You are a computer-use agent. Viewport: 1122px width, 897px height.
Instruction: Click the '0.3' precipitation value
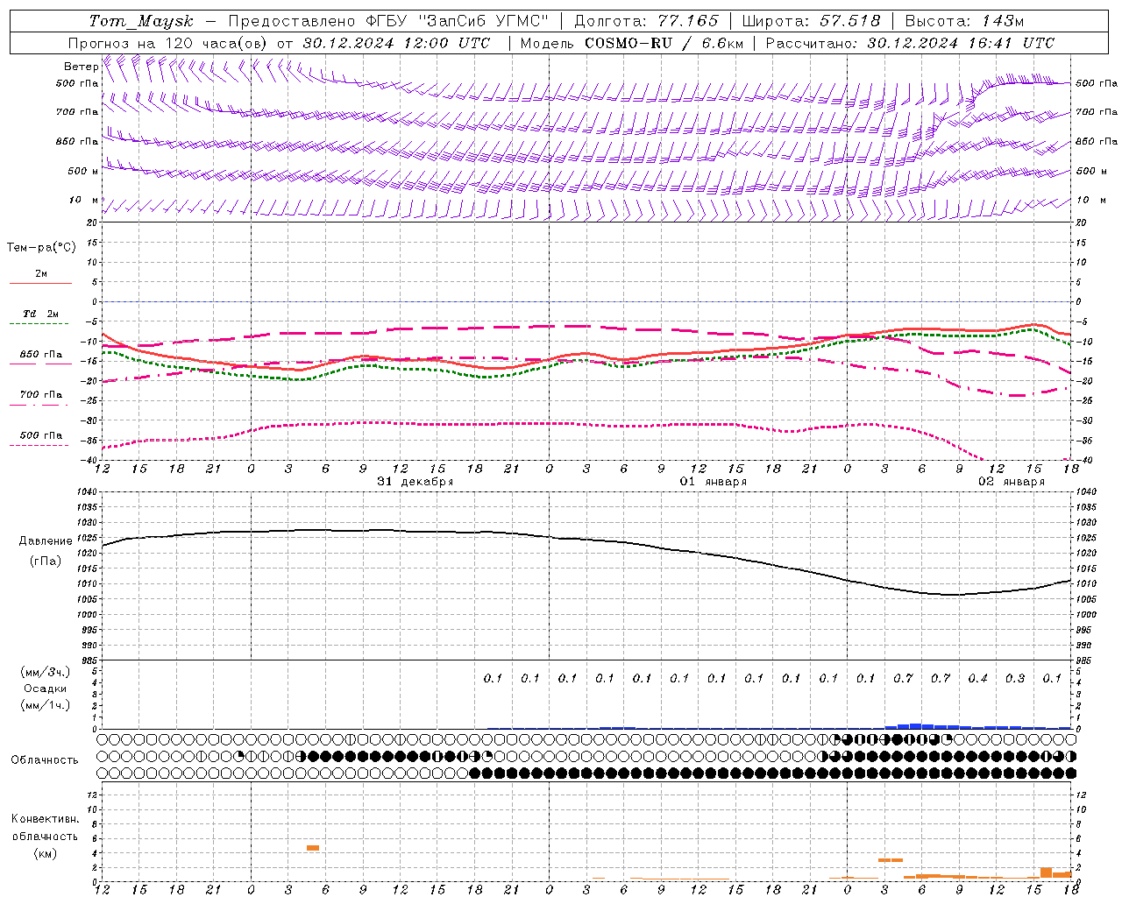pyautogui.click(x=1015, y=678)
